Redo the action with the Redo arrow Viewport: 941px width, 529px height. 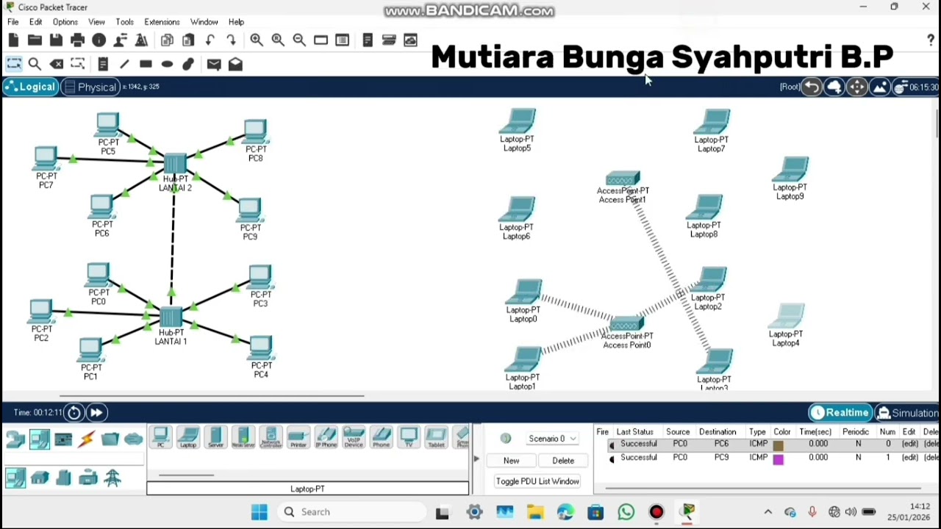(232, 40)
